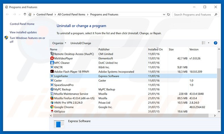Click the Control Panel breadcrumb
The image size is (224, 134).
coord(45,14)
